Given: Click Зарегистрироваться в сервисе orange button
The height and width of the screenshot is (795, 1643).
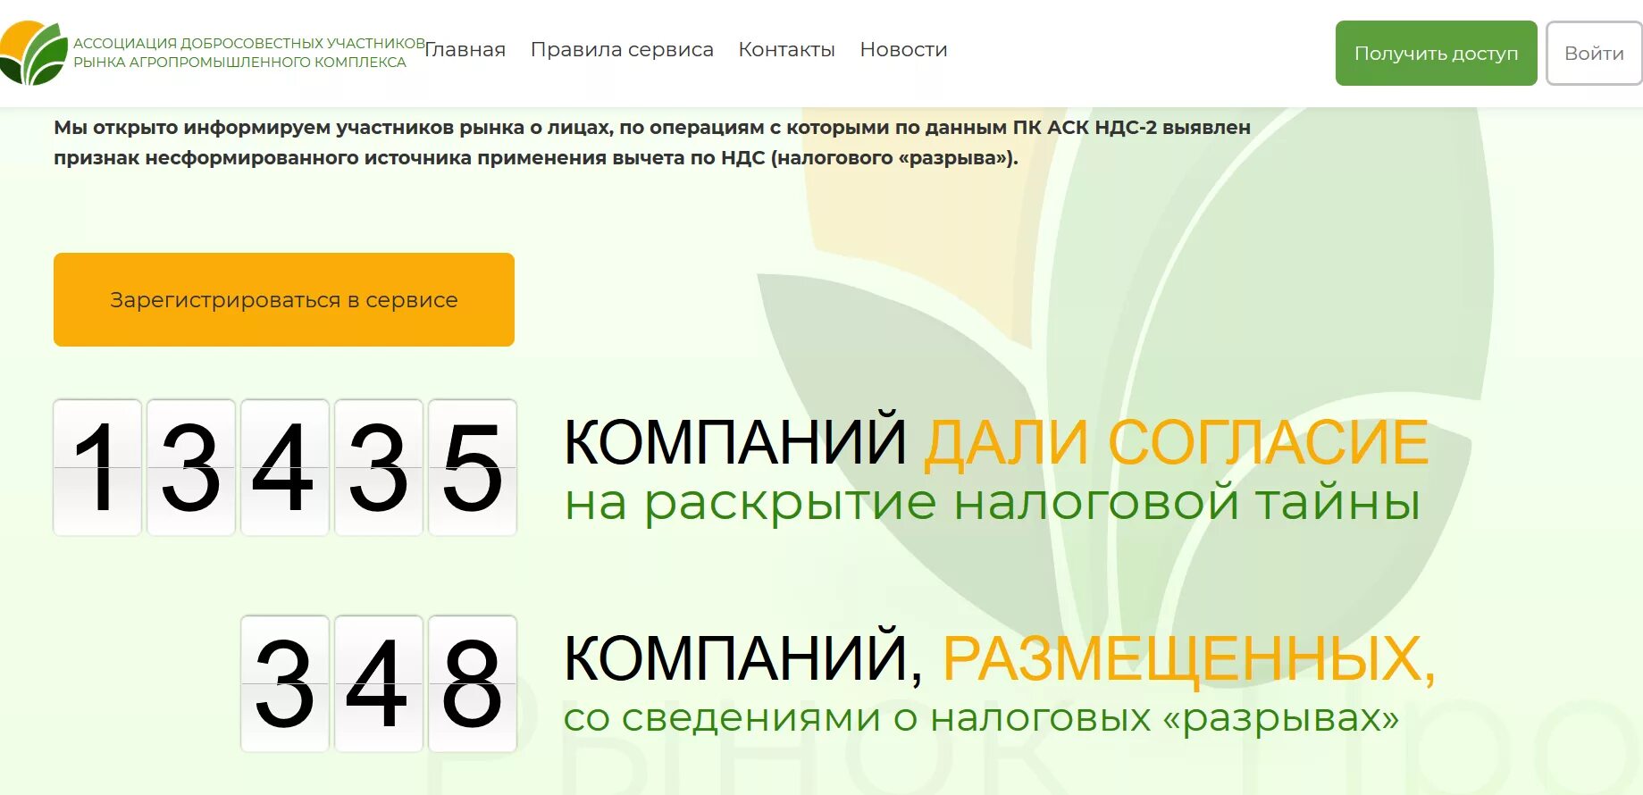Looking at the screenshot, I should click(284, 299).
